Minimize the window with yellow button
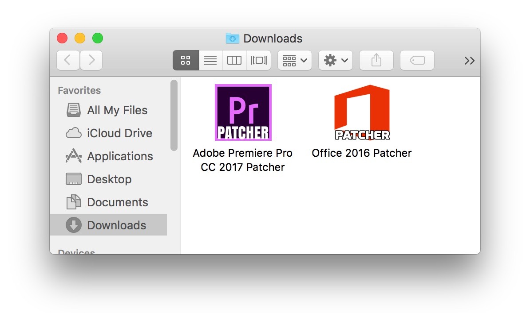Screen dimensions: 530x313 pyautogui.click(x=80, y=38)
